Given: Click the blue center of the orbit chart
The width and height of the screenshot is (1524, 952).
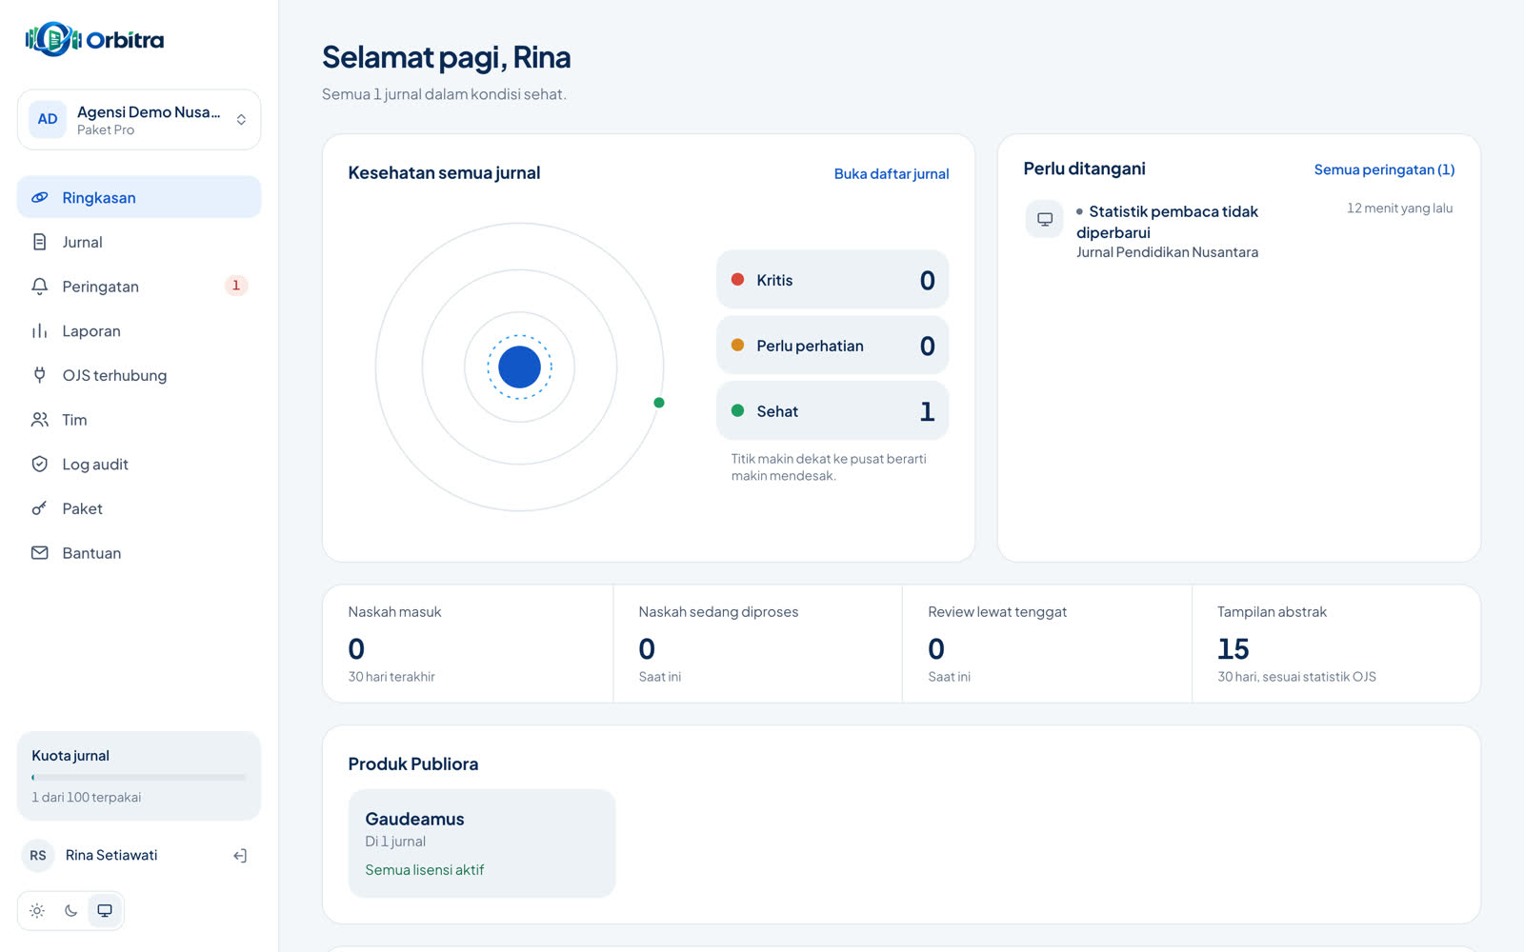Looking at the screenshot, I should point(519,367).
